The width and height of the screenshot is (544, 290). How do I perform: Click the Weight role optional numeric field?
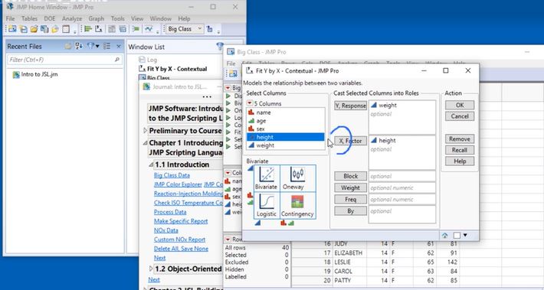pos(401,187)
